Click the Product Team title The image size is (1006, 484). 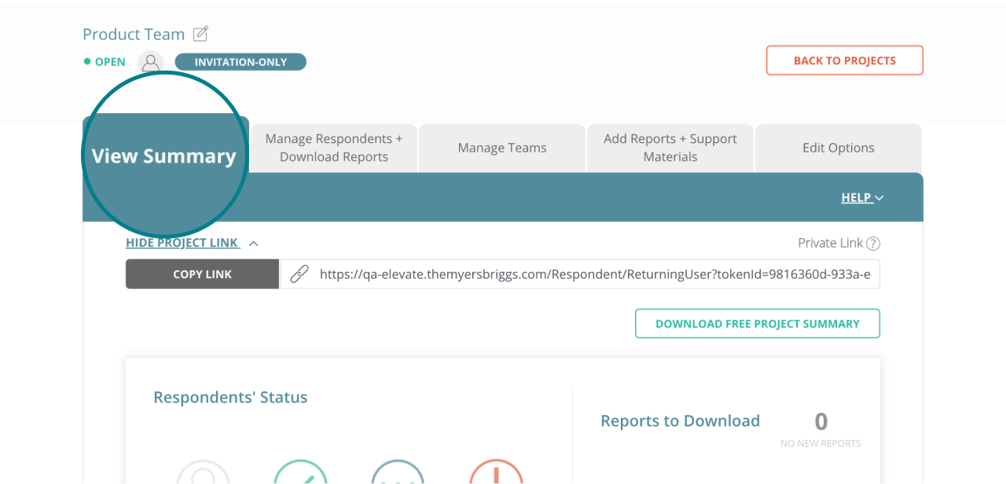[x=134, y=35]
